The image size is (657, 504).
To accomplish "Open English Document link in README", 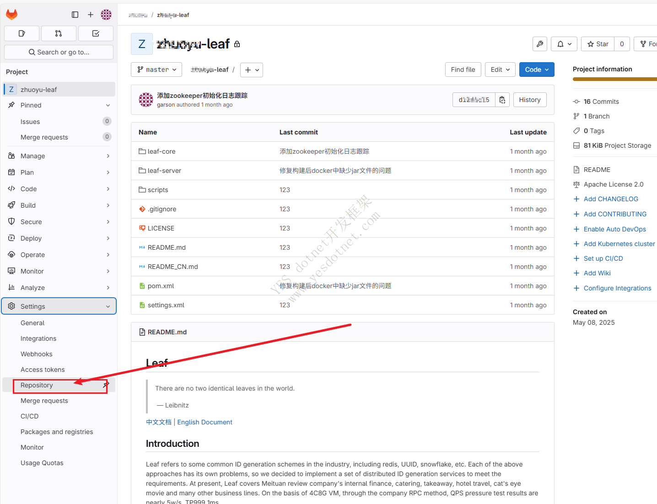I will click(205, 422).
